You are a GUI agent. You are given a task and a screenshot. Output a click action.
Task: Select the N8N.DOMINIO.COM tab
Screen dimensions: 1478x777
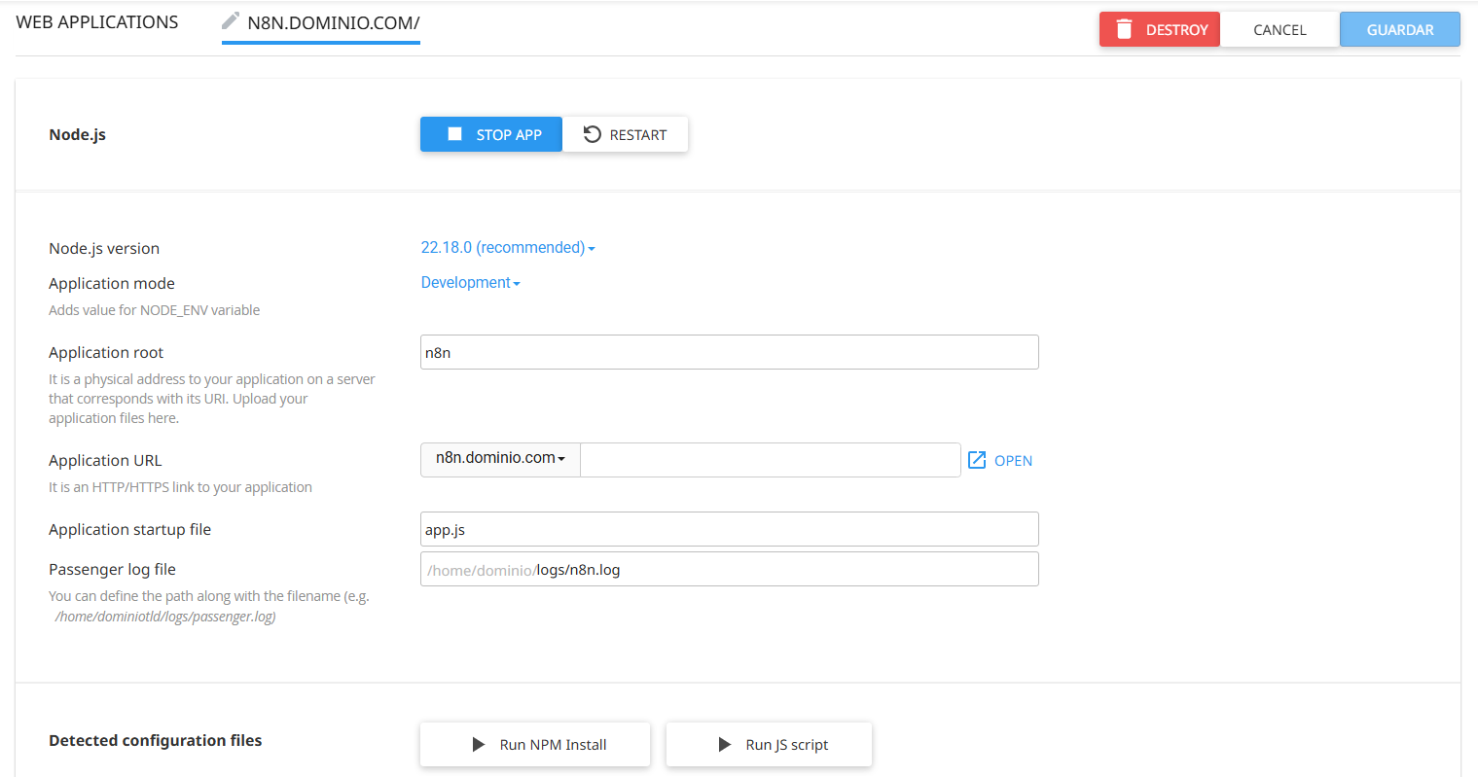click(x=331, y=22)
